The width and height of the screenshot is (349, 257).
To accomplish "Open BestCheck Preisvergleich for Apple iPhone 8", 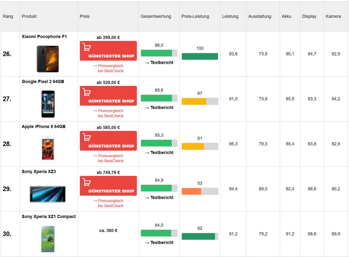I will coord(108,158).
